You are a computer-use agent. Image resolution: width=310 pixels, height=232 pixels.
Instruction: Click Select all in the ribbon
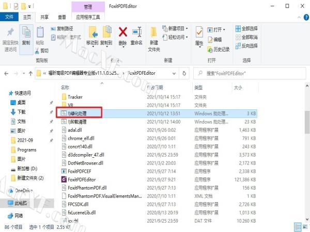coord(246,28)
